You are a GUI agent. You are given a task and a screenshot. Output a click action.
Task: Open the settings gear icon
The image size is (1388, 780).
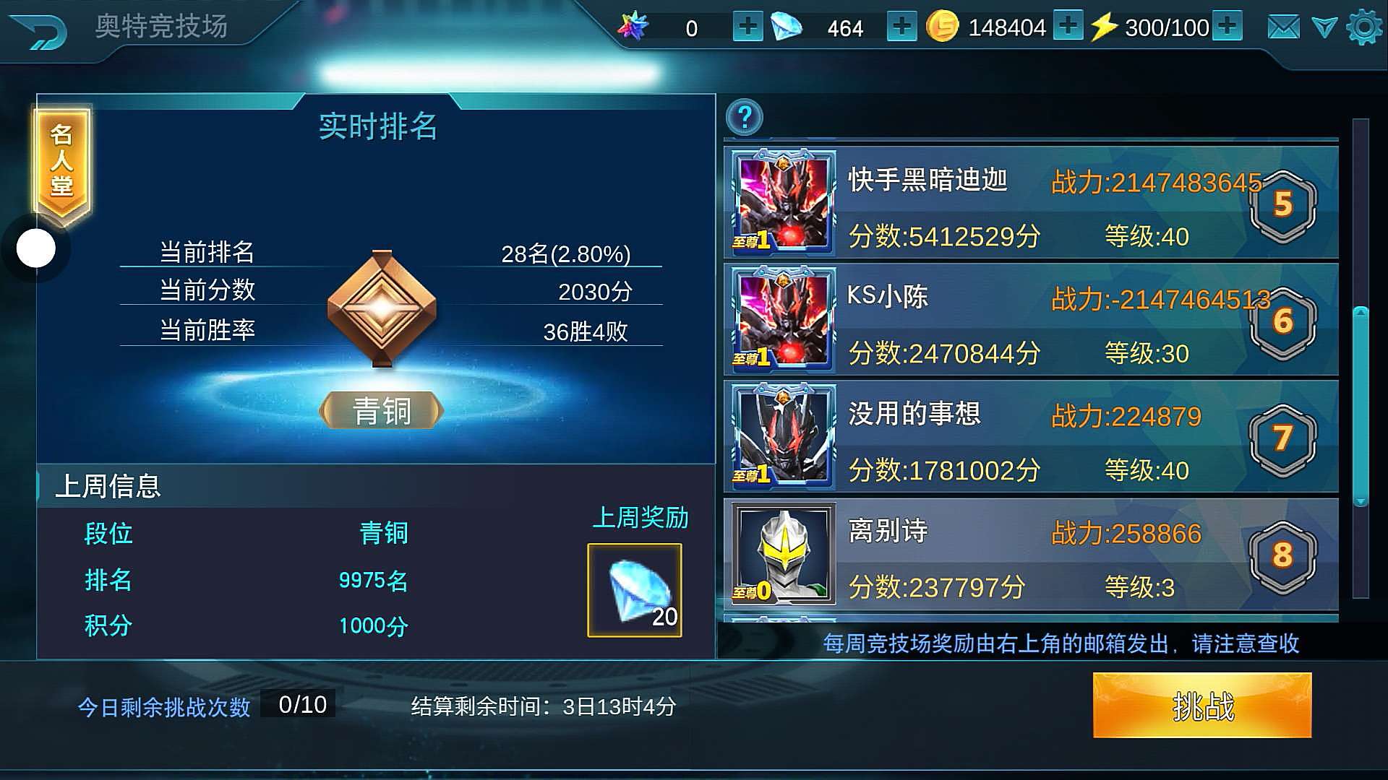tap(1364, 27)
